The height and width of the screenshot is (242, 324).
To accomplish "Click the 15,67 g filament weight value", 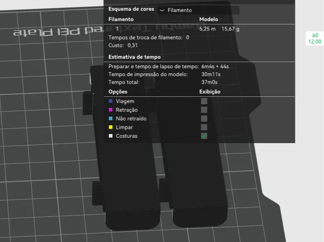I will 230,29.
